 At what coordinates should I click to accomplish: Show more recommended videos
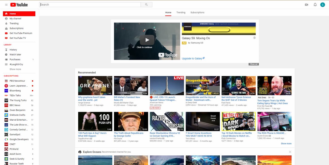click(286, 144)
